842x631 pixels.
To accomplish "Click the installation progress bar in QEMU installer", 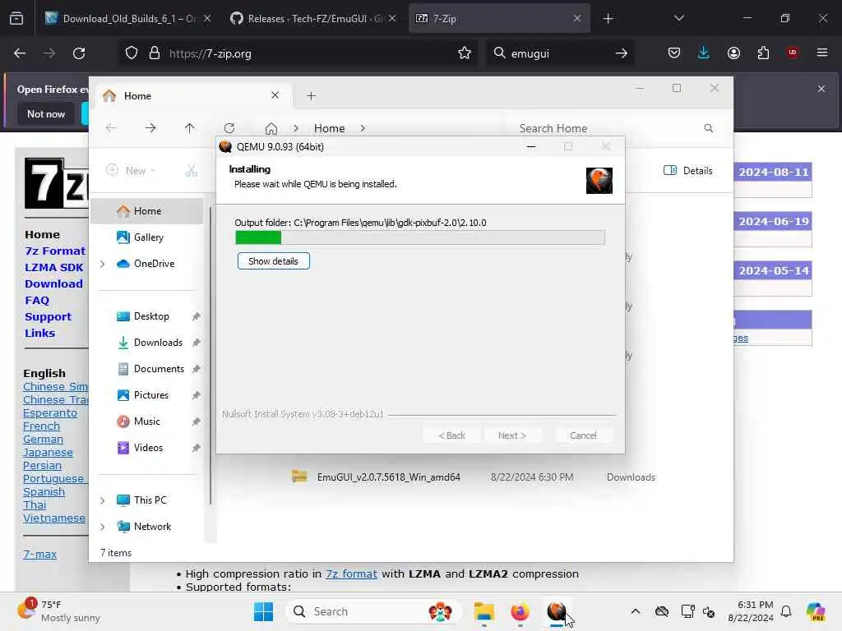I will click(x=420, y=237).
